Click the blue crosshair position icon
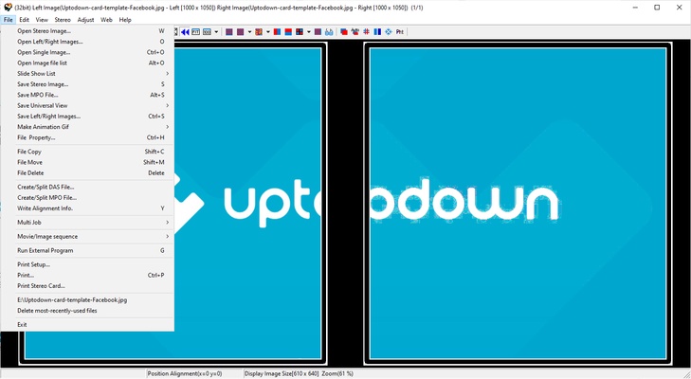 (389, 31)
